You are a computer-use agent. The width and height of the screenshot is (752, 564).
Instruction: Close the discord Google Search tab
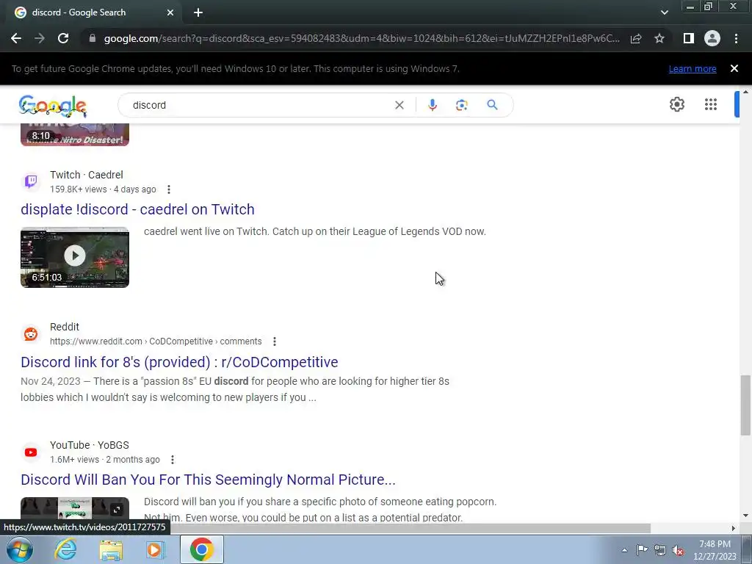170,12
